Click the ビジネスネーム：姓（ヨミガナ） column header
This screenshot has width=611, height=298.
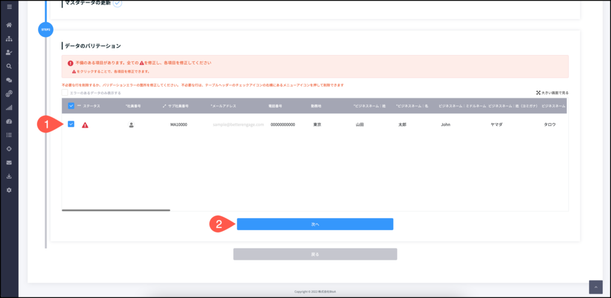pyautogui.click(x=513, y=106)
